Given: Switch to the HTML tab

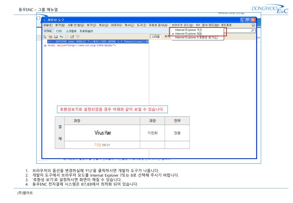Looking at the screenshot, I should (x=48, y=31).
